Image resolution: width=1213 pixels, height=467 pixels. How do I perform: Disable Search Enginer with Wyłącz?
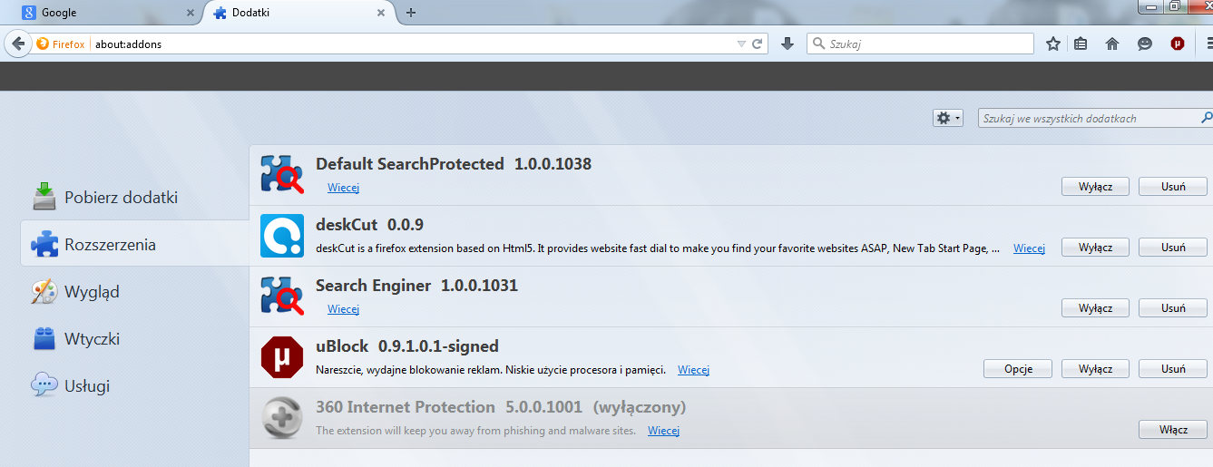click(1095, 308)
